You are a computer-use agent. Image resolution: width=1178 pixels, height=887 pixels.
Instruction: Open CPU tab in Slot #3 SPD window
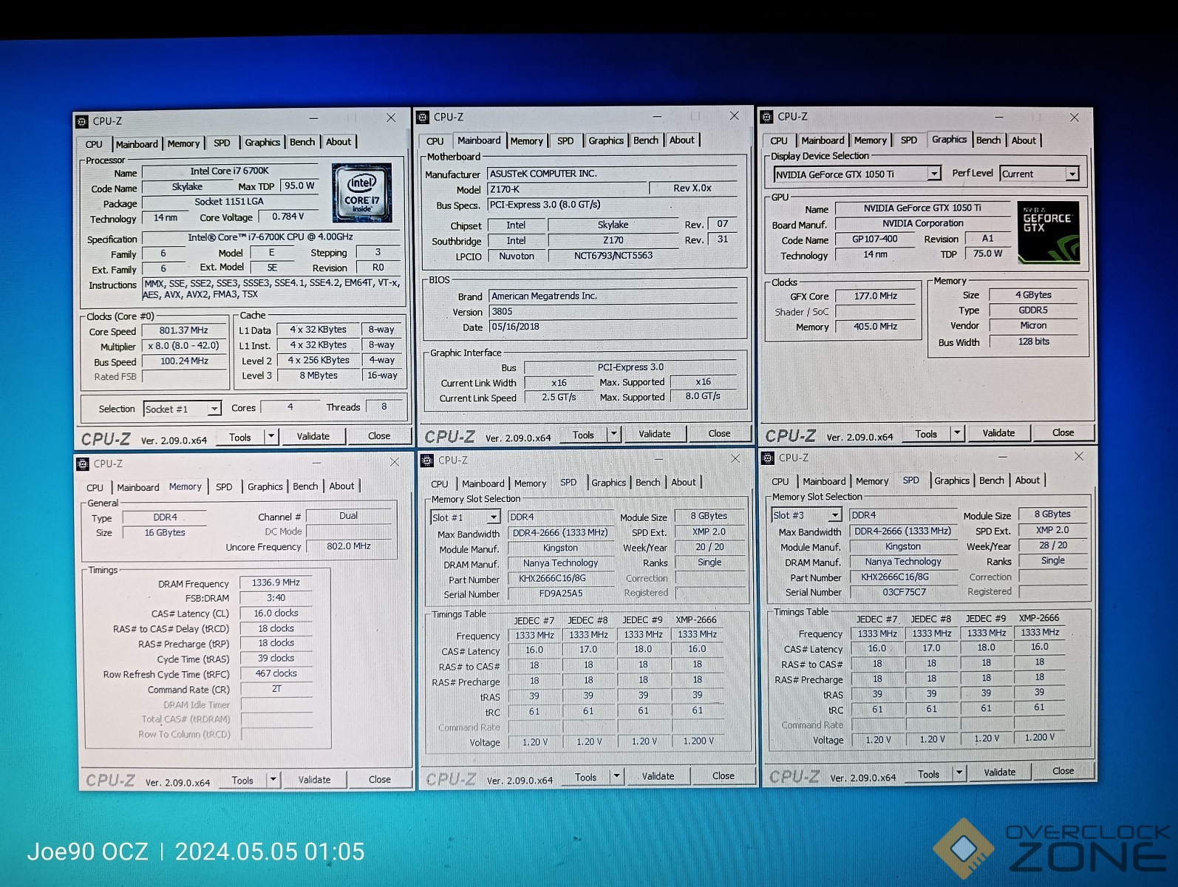coord(780,481)
